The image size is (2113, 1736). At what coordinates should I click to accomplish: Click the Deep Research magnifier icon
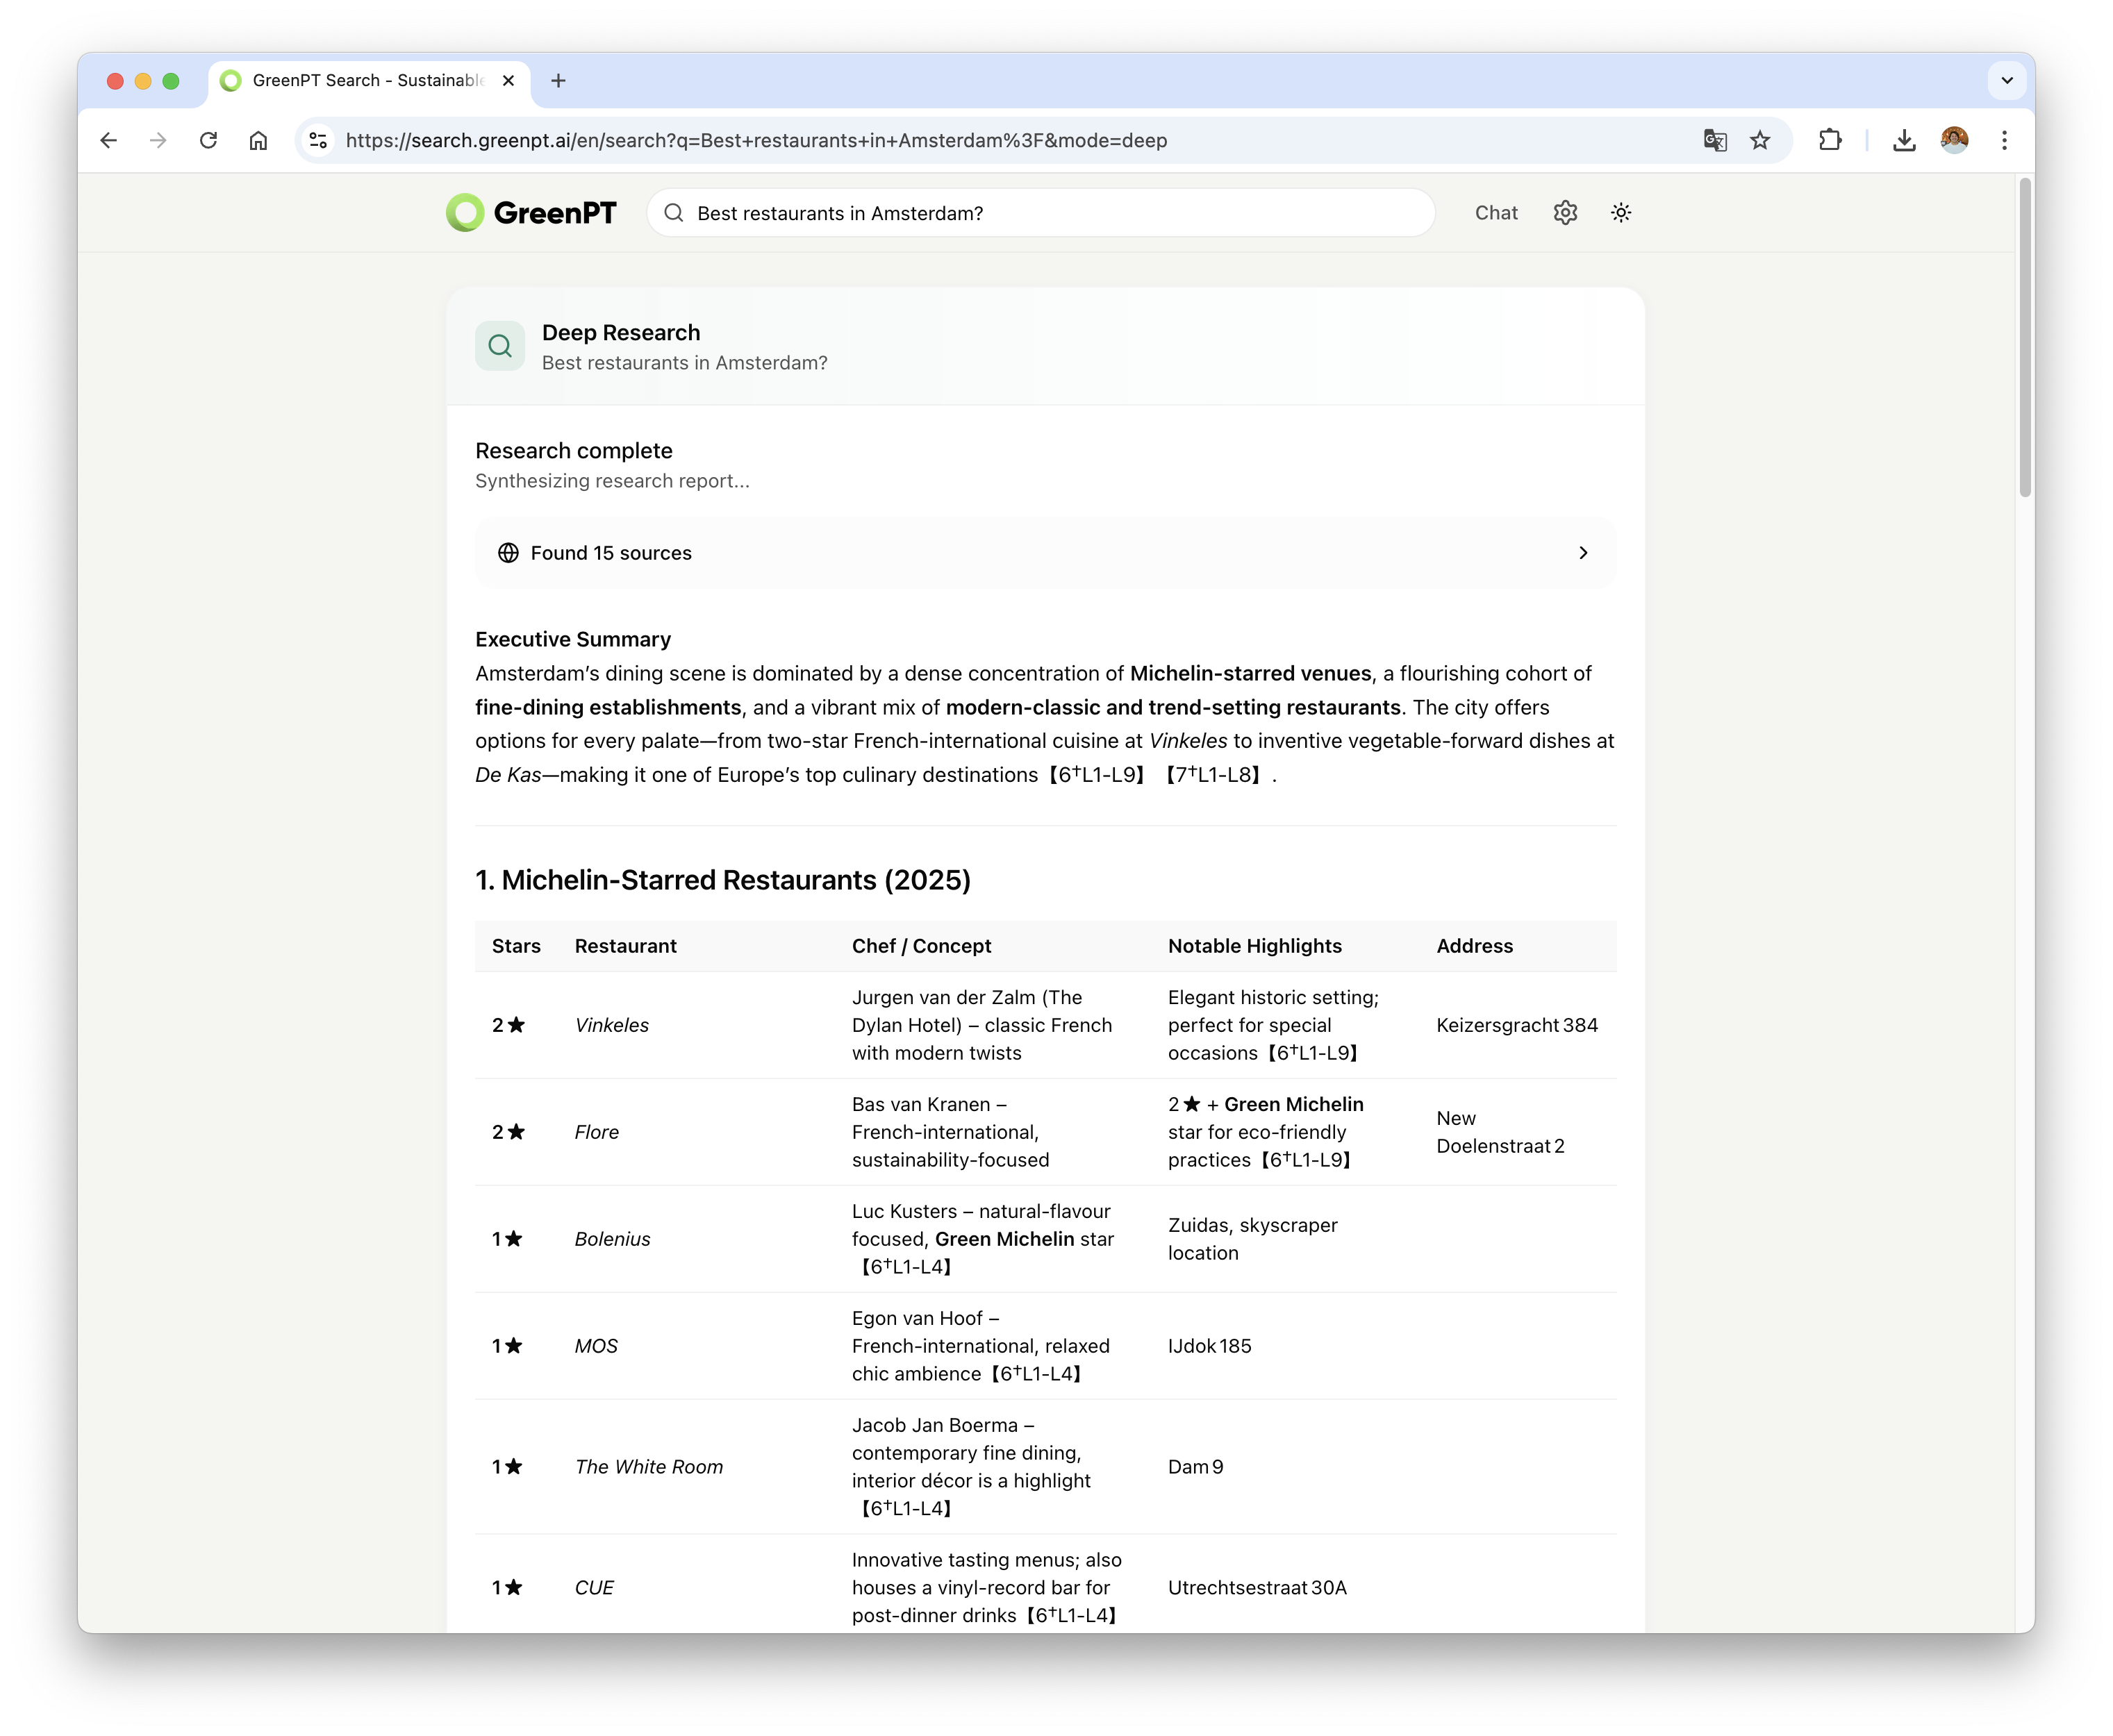click(499, 345)
